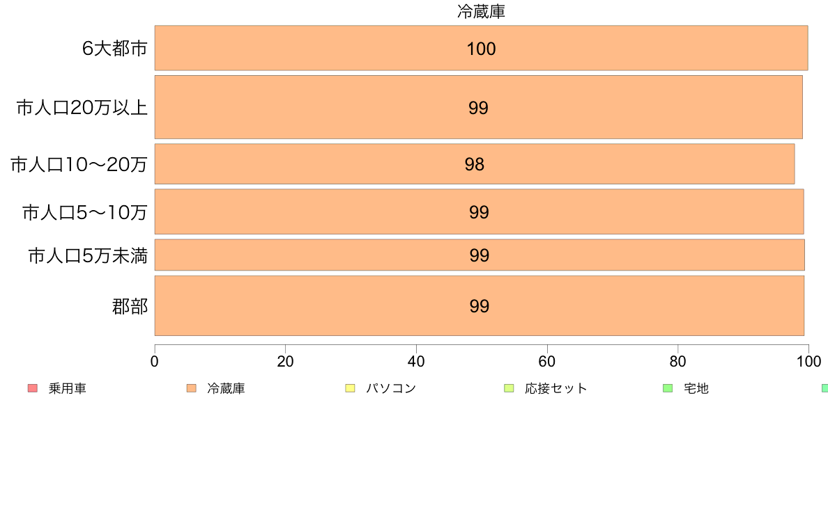This screenshot has height=512, width=828.
Task: Click the 市人口5万未満 bar
Action: (480, 255)
